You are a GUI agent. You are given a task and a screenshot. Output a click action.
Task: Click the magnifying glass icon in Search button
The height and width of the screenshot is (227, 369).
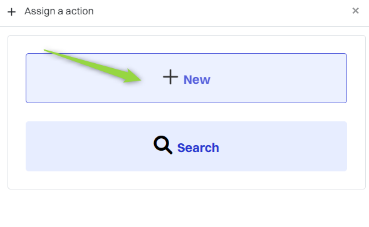tap(163, 144)
